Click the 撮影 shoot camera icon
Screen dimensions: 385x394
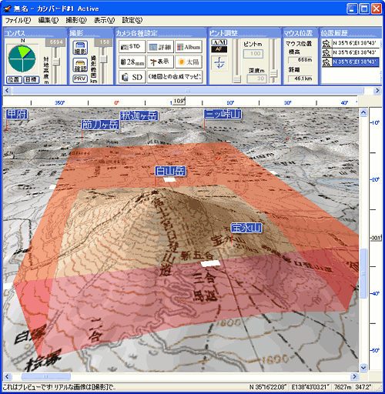80,48
